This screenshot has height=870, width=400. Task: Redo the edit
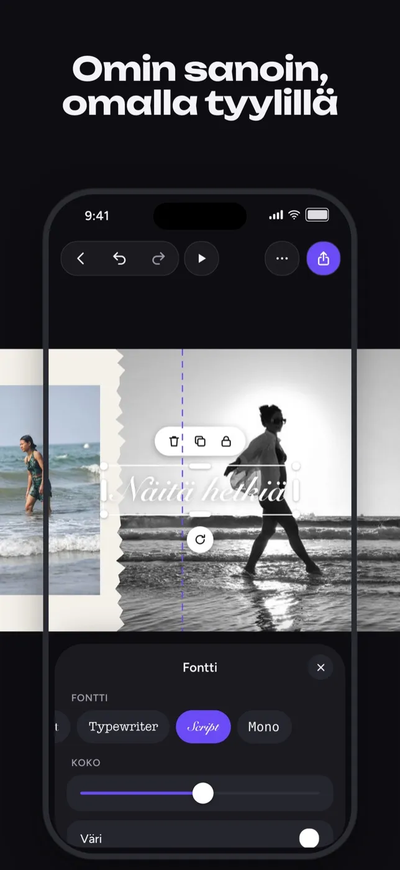tap(158, 259)
